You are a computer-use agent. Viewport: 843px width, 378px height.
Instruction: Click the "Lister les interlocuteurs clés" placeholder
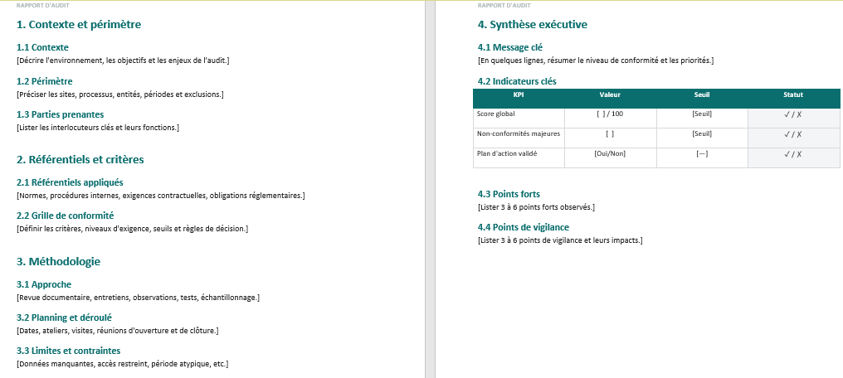coord(98,128)
